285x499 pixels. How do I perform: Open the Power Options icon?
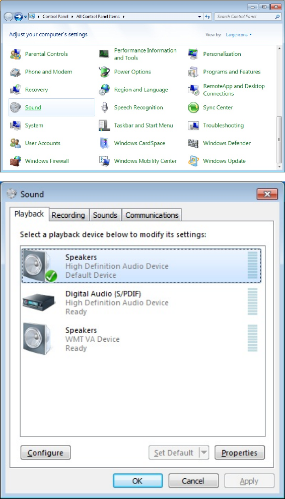[104, 72]
